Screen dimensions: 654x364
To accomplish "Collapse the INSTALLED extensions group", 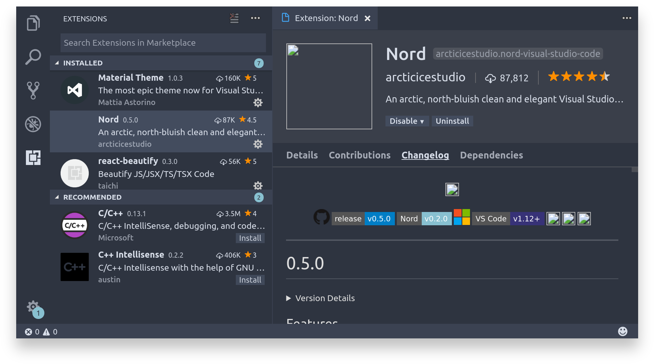I will [55, 63].
